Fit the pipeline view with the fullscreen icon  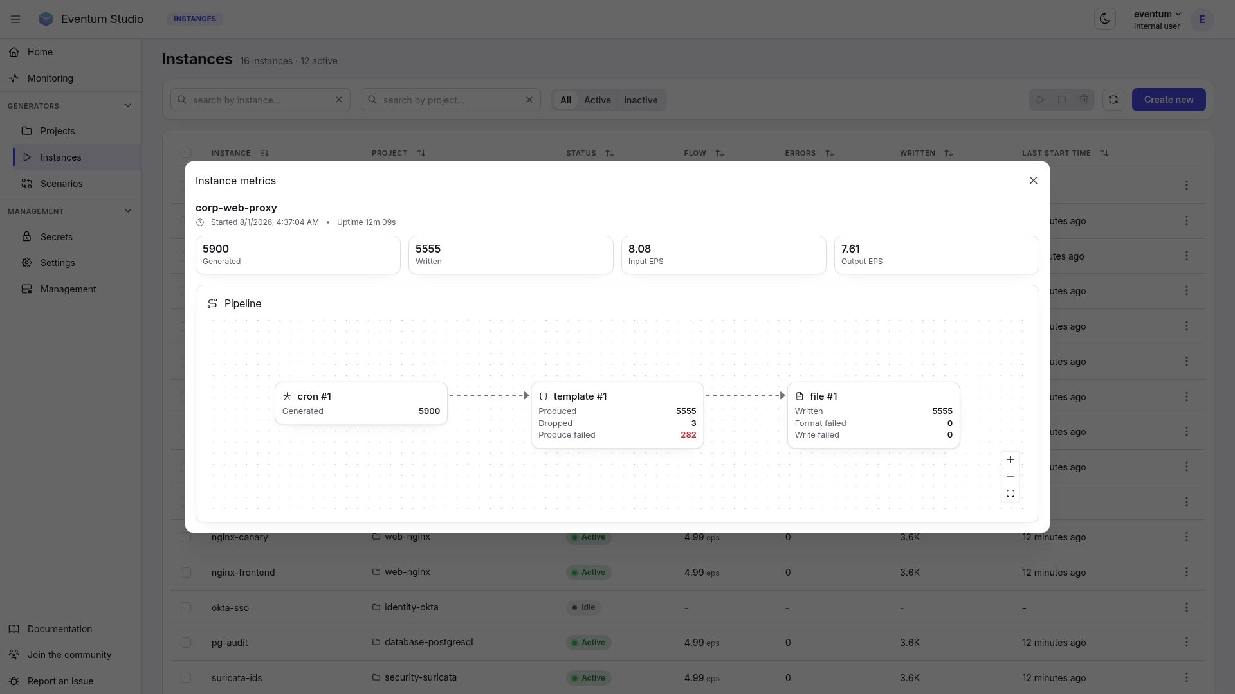(1011, 494)
